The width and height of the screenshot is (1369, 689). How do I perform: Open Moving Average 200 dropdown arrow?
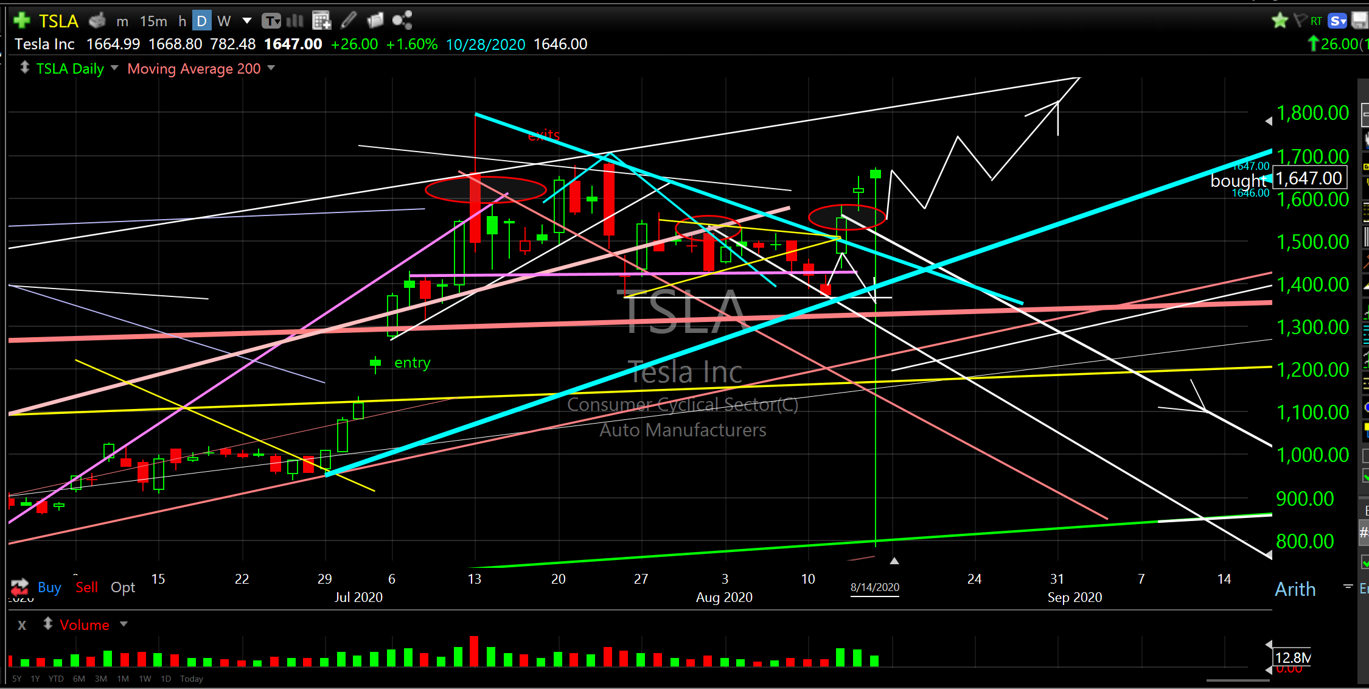tap(271, 68)
